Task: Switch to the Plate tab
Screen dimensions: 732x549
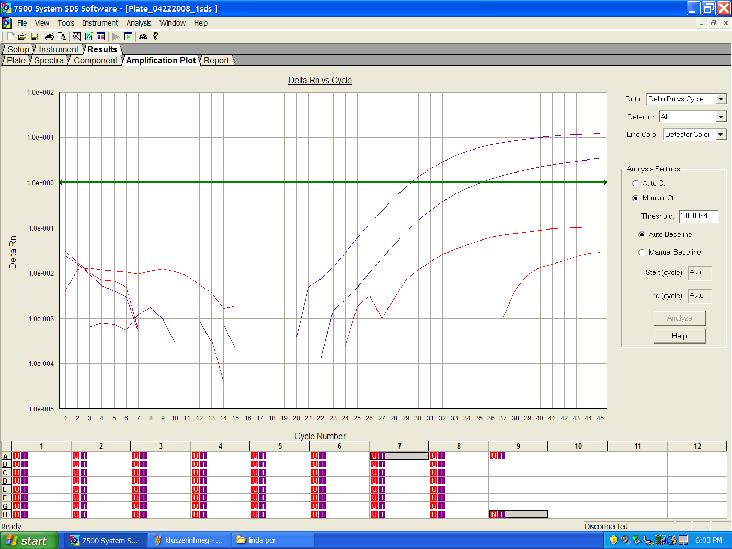Action: [16, 60]
